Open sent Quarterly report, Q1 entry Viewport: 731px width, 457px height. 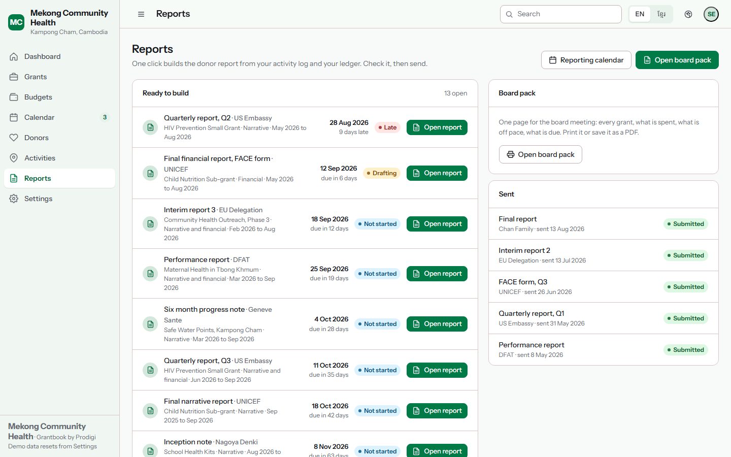tap(604, 318)
